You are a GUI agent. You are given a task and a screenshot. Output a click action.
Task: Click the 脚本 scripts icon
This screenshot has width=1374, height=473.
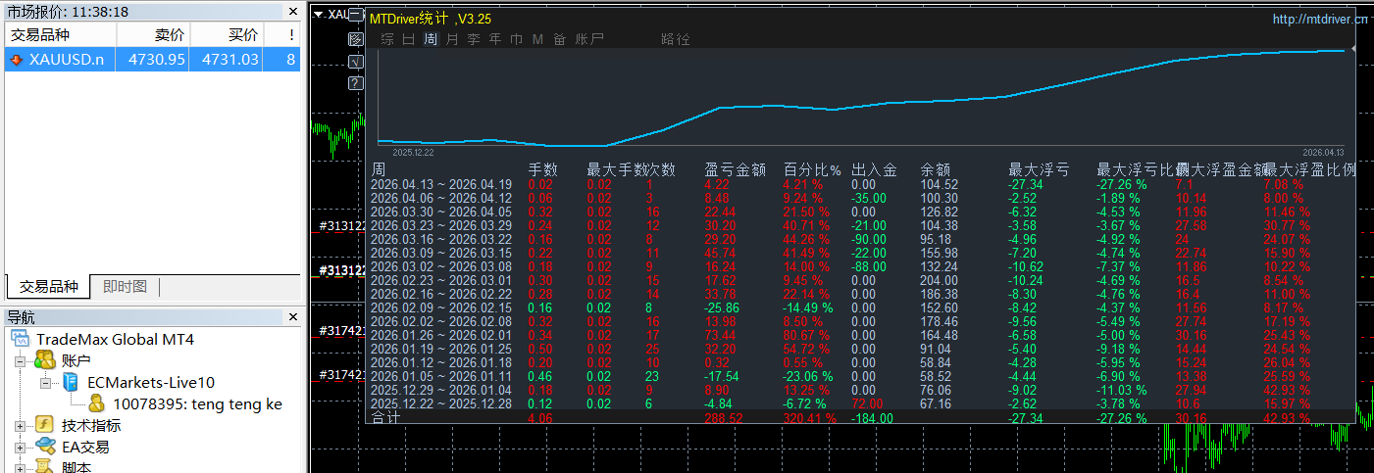[x=44, y=467]
